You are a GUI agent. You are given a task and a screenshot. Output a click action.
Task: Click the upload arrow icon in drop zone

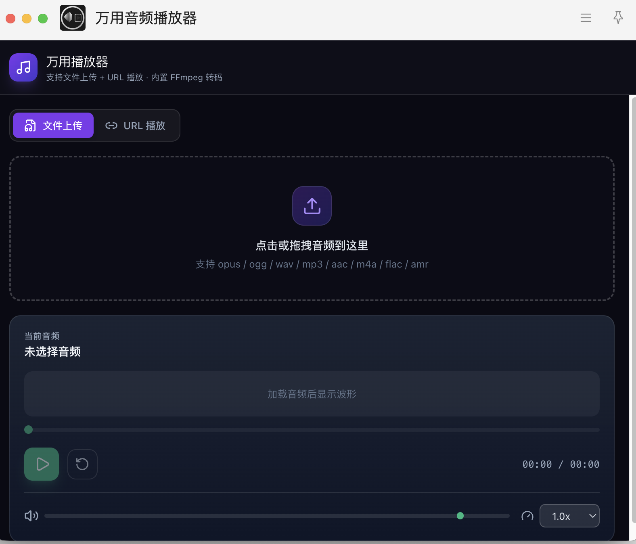tap(312, 206)
